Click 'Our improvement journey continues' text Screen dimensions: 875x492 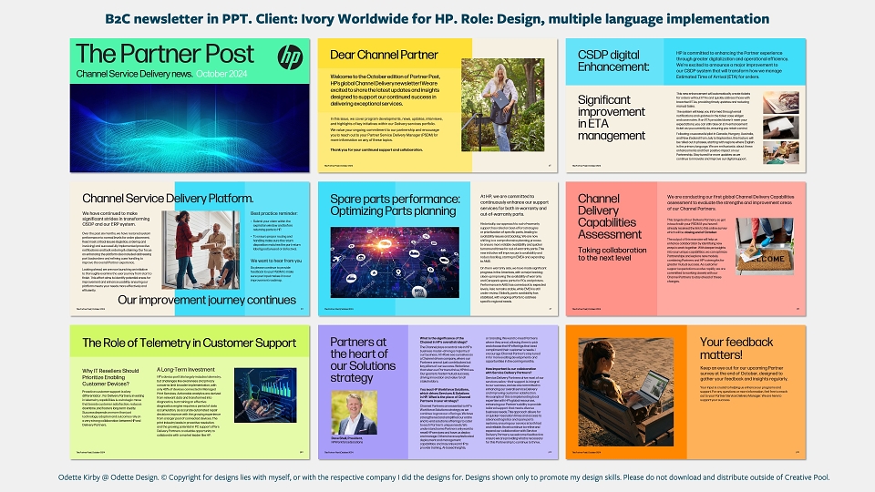[207, 300]
